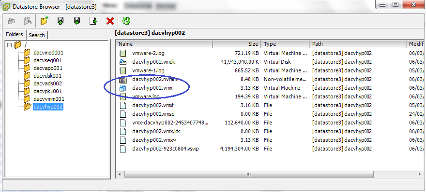Click the 41,943,040.00 K size value
The image size is (426, 192).
239,62
